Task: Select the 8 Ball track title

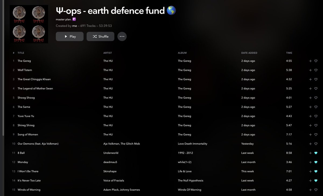Action: click(x=21, y=153)
